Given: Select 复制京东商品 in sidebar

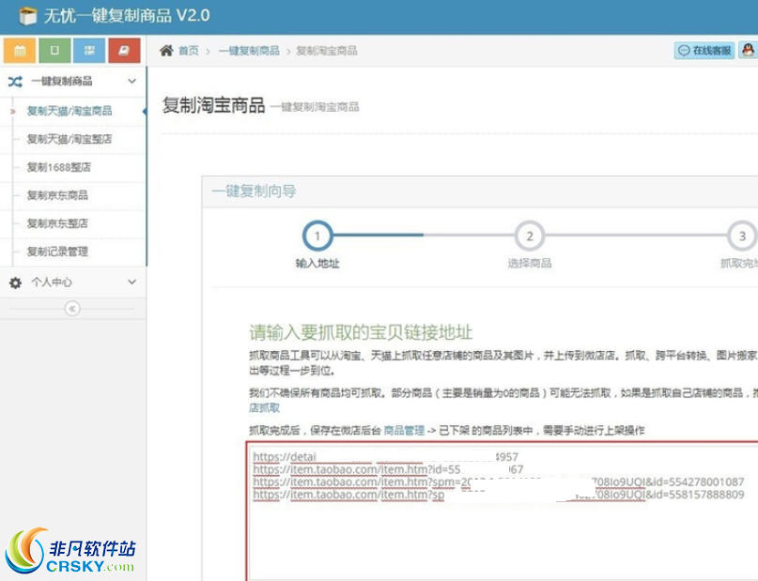Looking at the screenshot, I should 57,195.
